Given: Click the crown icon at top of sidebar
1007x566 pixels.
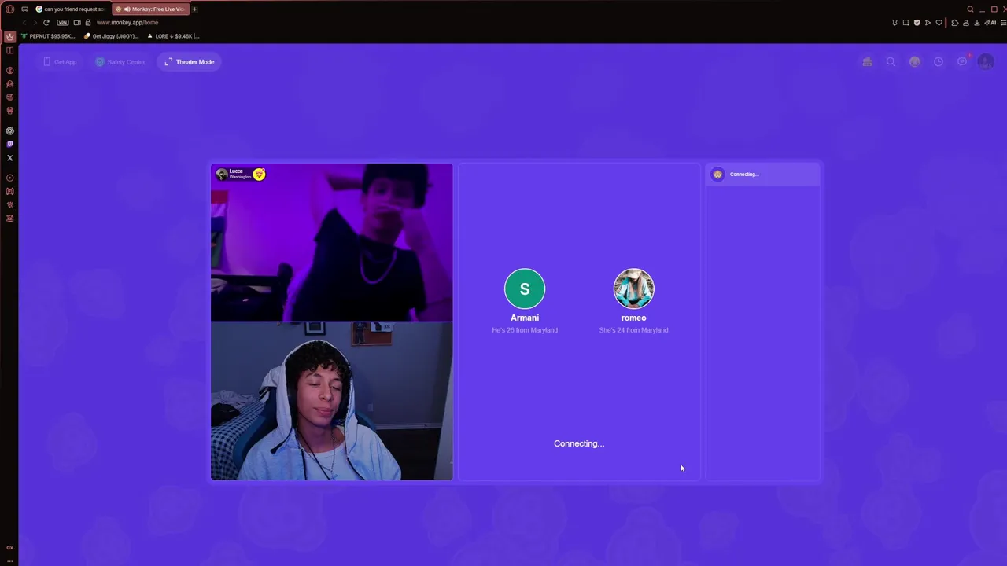Looking at the screenshot, I should pyautogui.click(x=9, y=36).
